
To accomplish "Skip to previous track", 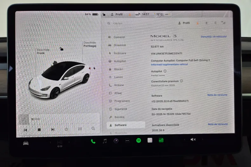I will 25,130.
